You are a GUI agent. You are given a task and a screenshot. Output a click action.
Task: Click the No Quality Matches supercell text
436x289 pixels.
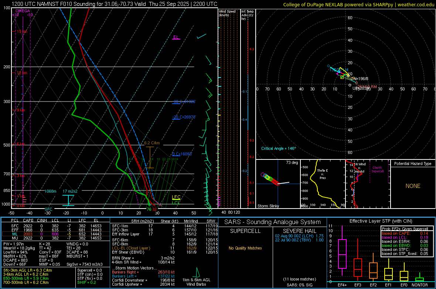pos(245,248)
